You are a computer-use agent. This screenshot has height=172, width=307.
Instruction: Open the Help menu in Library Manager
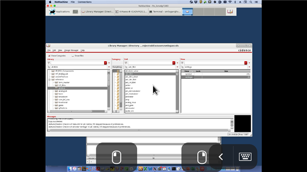coord(83,50)
